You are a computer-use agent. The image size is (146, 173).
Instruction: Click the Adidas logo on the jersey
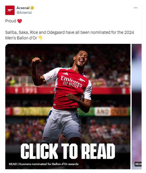coord(65,74)
